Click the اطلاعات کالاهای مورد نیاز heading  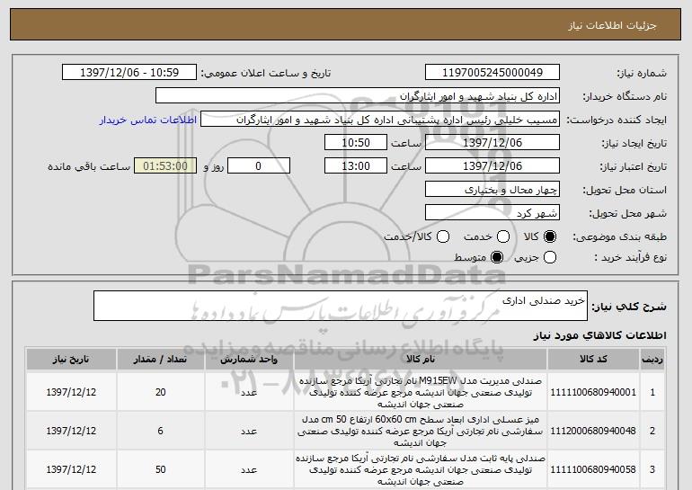[599, 335]
